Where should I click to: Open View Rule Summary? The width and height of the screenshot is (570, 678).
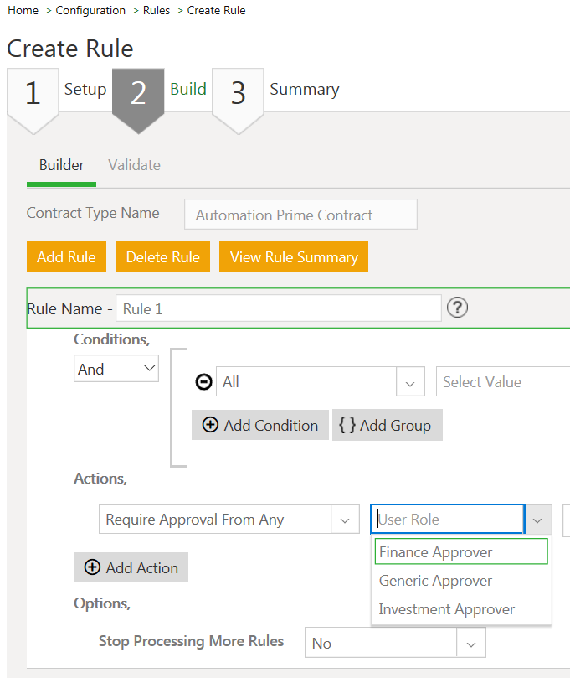coord(294,257)
